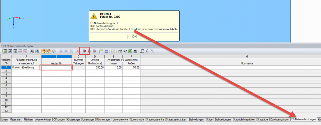The height and width of the screenshot is (125, 321).
Task: Click the first orange-highlighted curved arrow icon
Action: point(44,51)
